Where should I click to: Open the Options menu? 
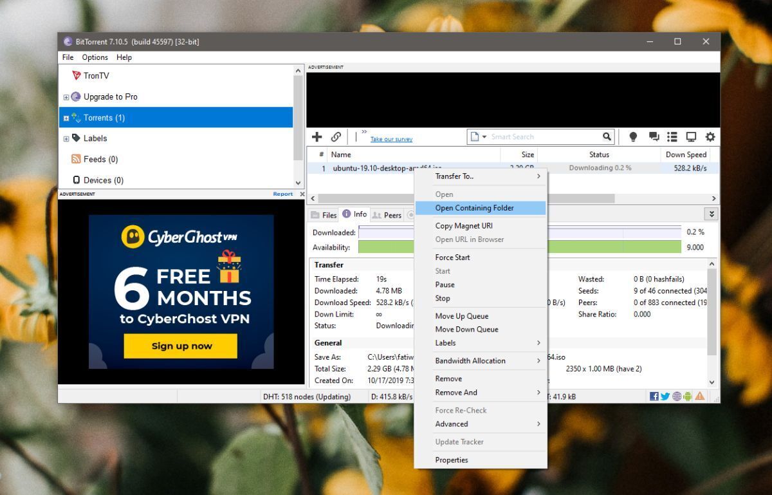(x=95, y=57)
